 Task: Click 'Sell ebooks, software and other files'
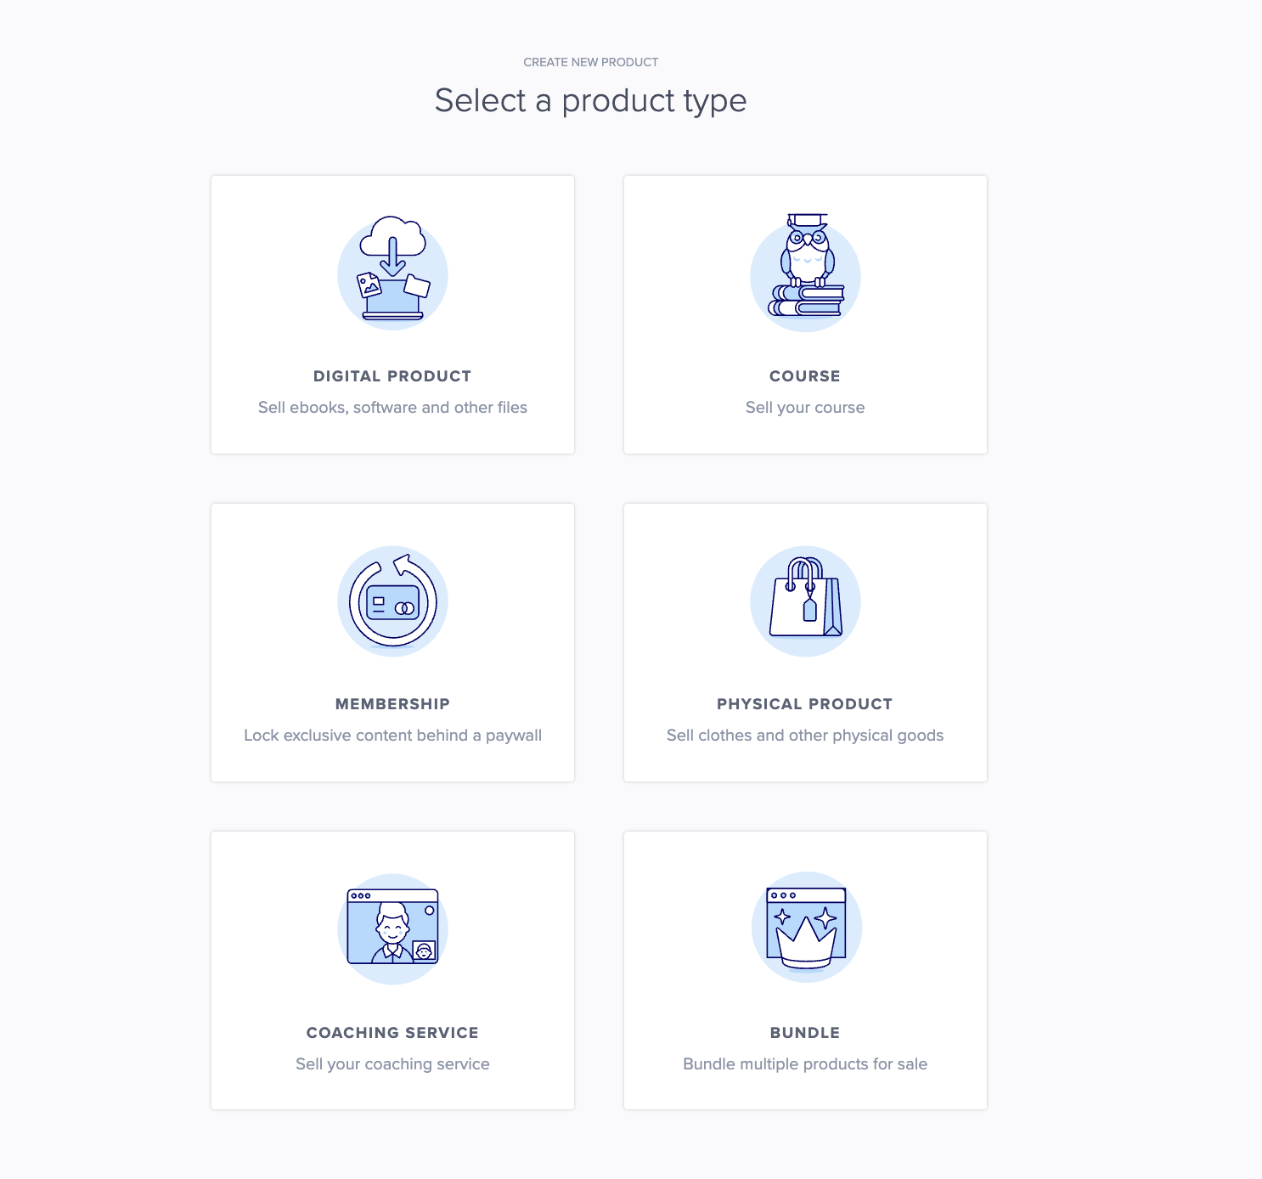click(x=392, y=408)
